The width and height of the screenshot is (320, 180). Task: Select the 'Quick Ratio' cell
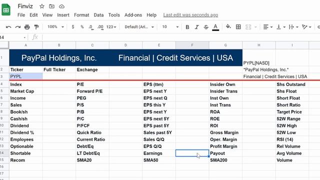(x=92, y=132)
